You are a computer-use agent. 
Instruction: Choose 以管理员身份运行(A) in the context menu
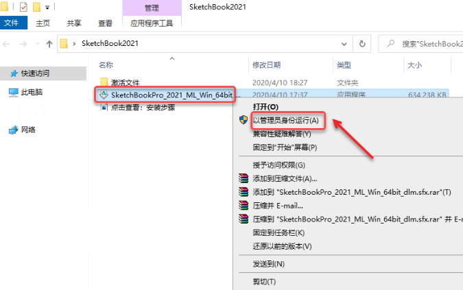coord(285,121)
